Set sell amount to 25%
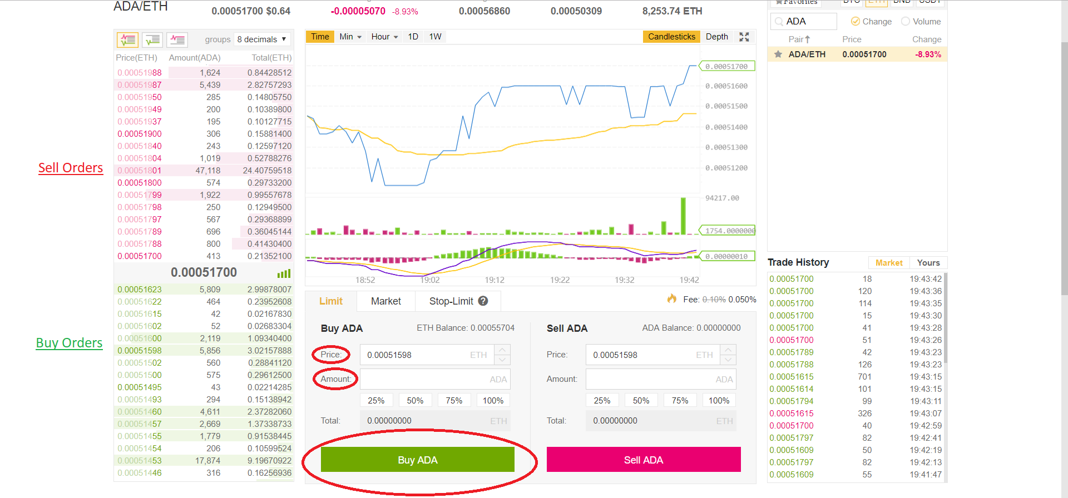The width and height of the screenshot is (1068, 498). coord(602,401)
